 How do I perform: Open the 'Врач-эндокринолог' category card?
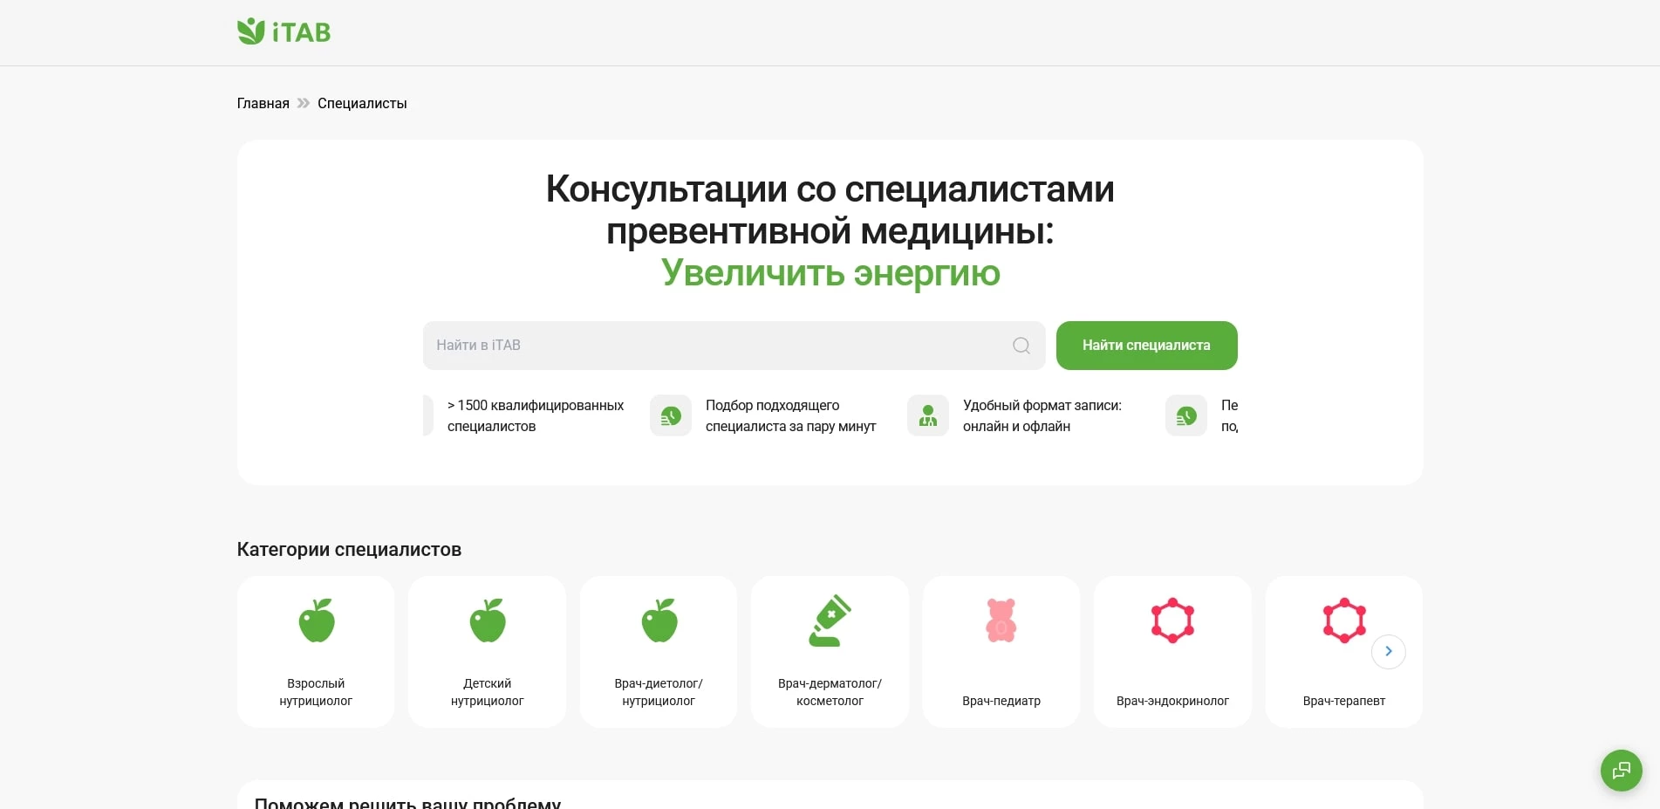click(x=1172, y=651)
